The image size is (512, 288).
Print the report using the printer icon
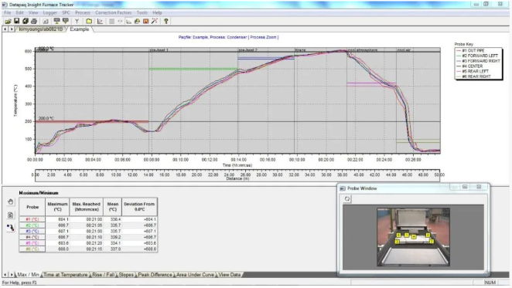(34, 21)
